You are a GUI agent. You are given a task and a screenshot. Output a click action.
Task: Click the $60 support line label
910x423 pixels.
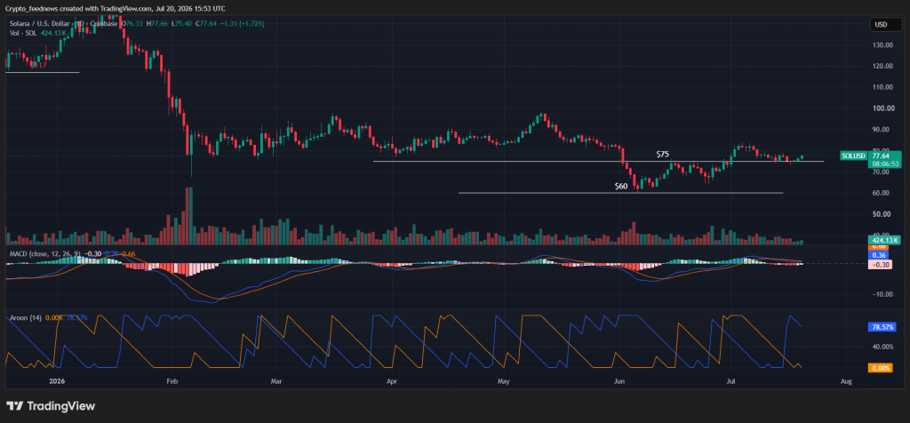pyautogui.click(x=621, y=187)
